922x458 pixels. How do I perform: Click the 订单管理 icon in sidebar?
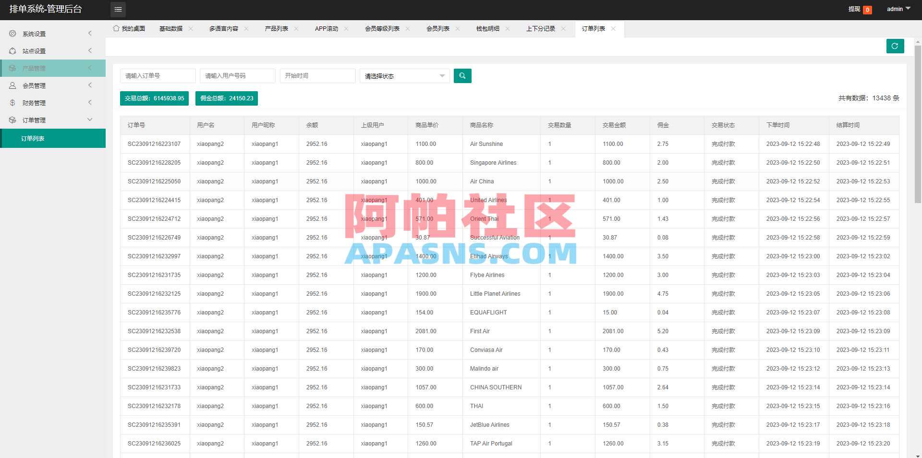(x=12, y=120)
